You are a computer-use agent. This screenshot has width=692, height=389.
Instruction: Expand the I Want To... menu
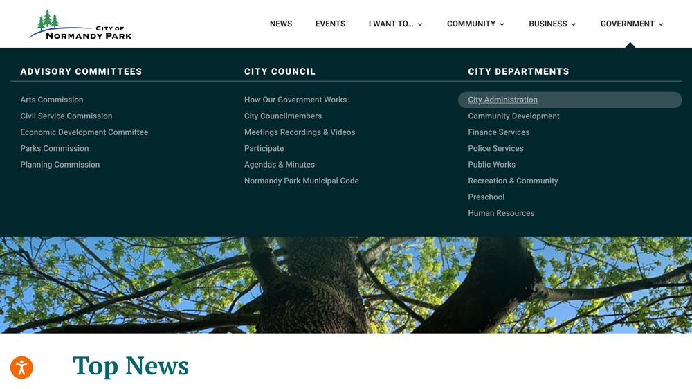coord(395,24)
